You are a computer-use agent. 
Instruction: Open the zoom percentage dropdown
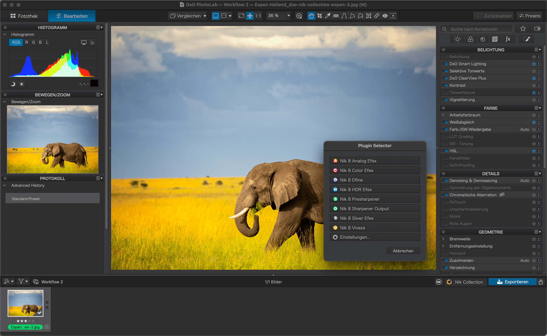tap(288, 16)
